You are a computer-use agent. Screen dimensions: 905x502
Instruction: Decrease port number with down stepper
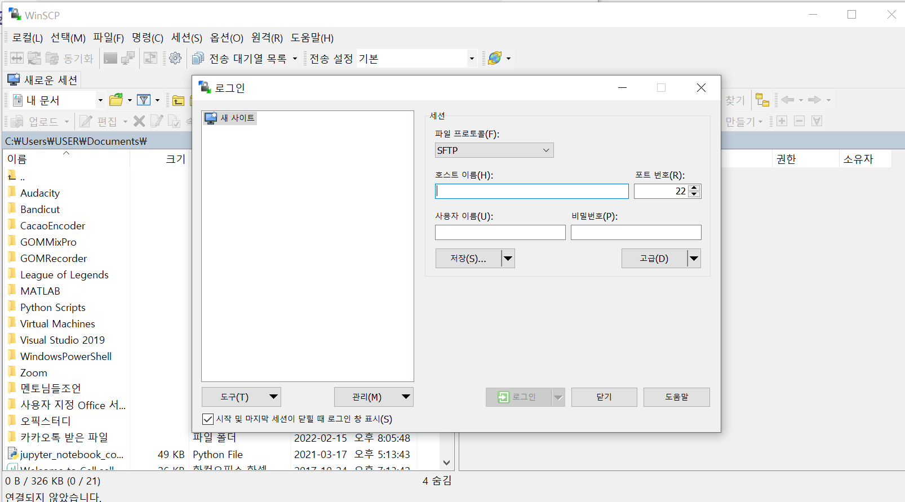(694, 195)
